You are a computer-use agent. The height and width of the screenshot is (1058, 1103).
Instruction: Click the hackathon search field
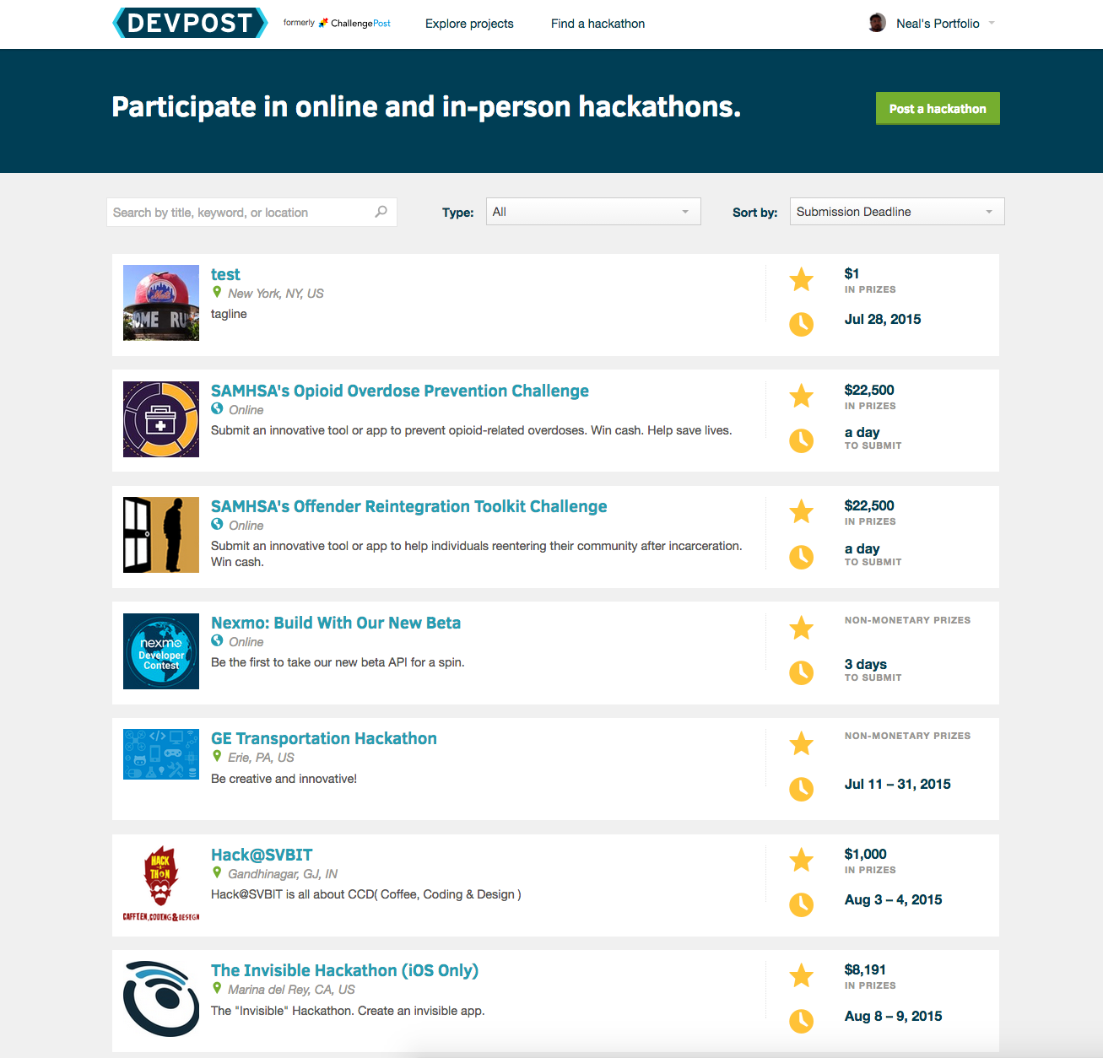pyautogui.click(x=251, y=213)
